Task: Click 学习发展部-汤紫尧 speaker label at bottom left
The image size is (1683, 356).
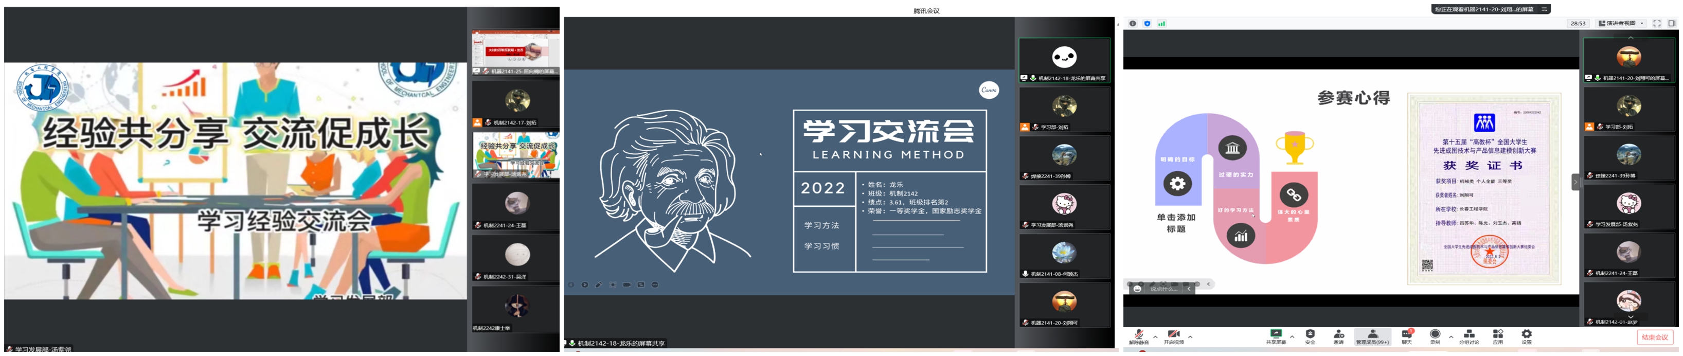Action: 39,350
